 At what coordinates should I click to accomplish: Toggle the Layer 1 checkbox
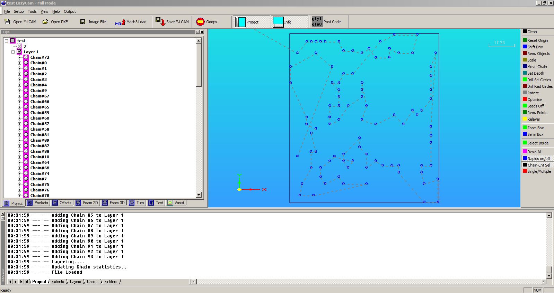coord(19,52)
